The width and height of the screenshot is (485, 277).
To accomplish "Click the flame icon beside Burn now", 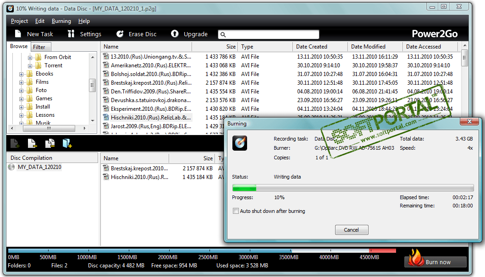I will point(415,258).
